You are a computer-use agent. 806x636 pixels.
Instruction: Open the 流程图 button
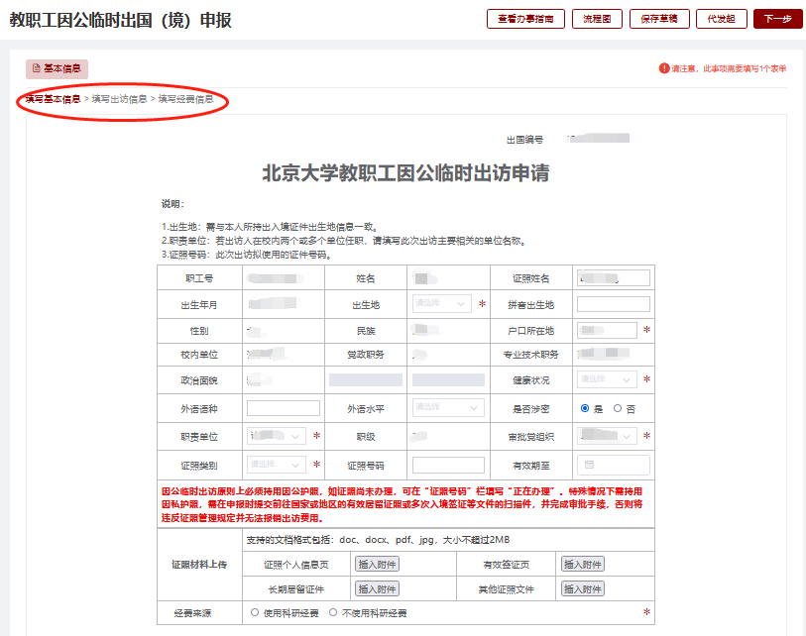click(598, 19)
